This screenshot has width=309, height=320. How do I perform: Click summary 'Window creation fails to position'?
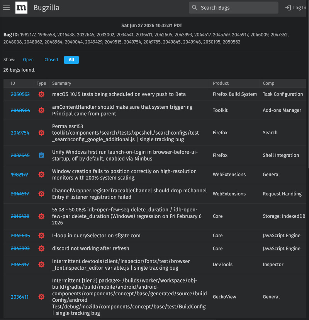click(x=124, y=175)
